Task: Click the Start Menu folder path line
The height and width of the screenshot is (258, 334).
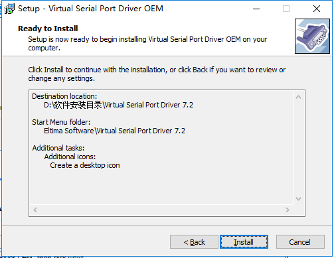Action: pyautogui.click(x=114, y=131)
